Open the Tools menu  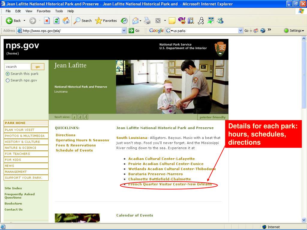[59, 11]
